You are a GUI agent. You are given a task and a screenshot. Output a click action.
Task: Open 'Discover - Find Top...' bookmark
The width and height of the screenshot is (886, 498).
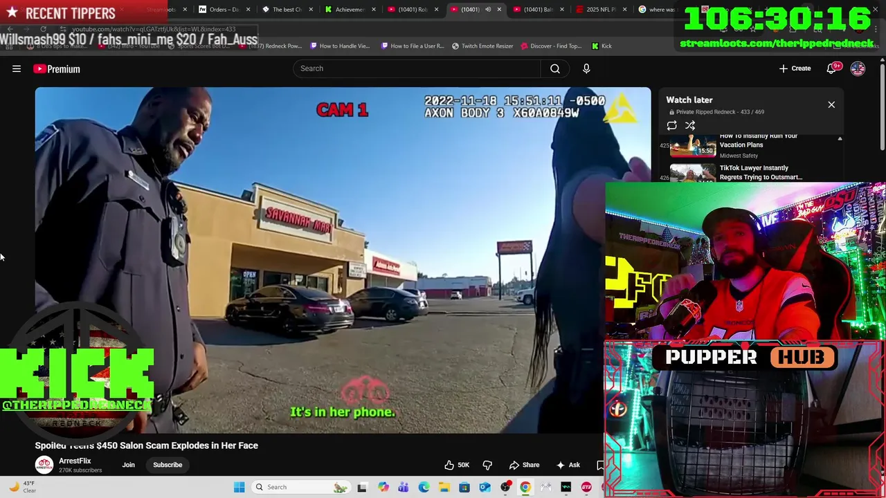click(x=550, y=46)
